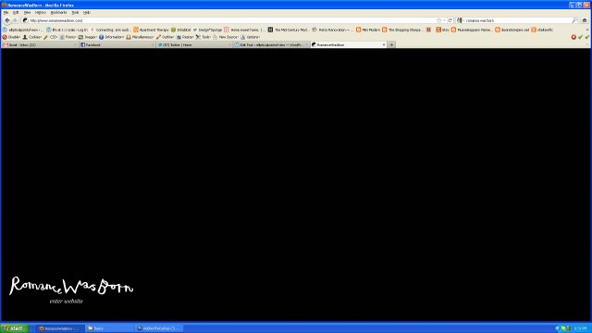Click the first green checkmark validation icon
The width and height of the screenshot is (592, 333).
click(x=580, y=37)
